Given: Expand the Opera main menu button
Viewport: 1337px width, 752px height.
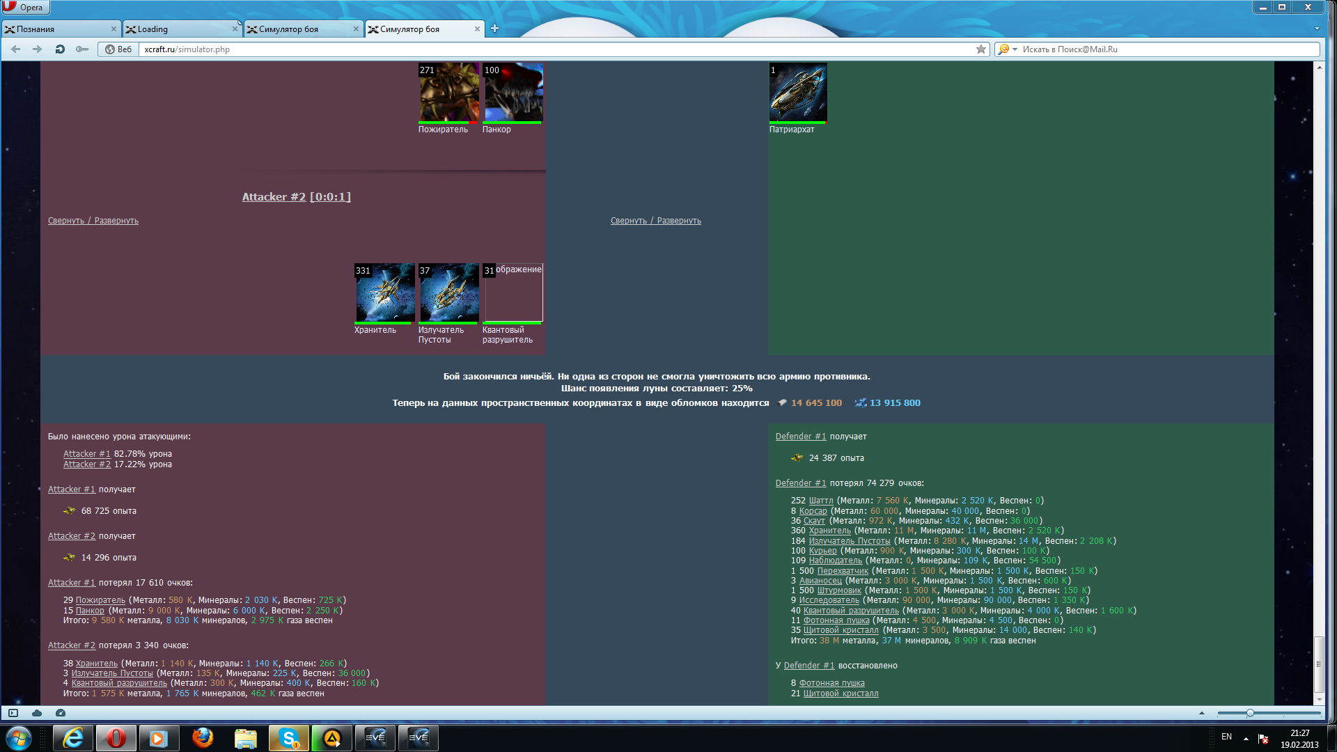Looking at the screenshot, I should 25,8.
